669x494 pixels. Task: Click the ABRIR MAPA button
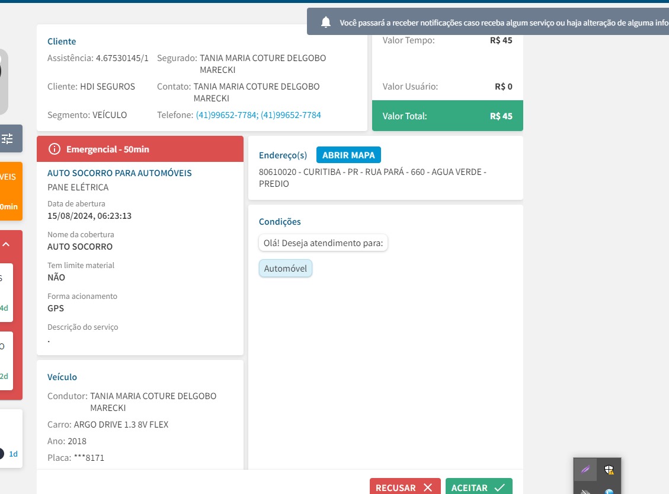coord(348,155)
